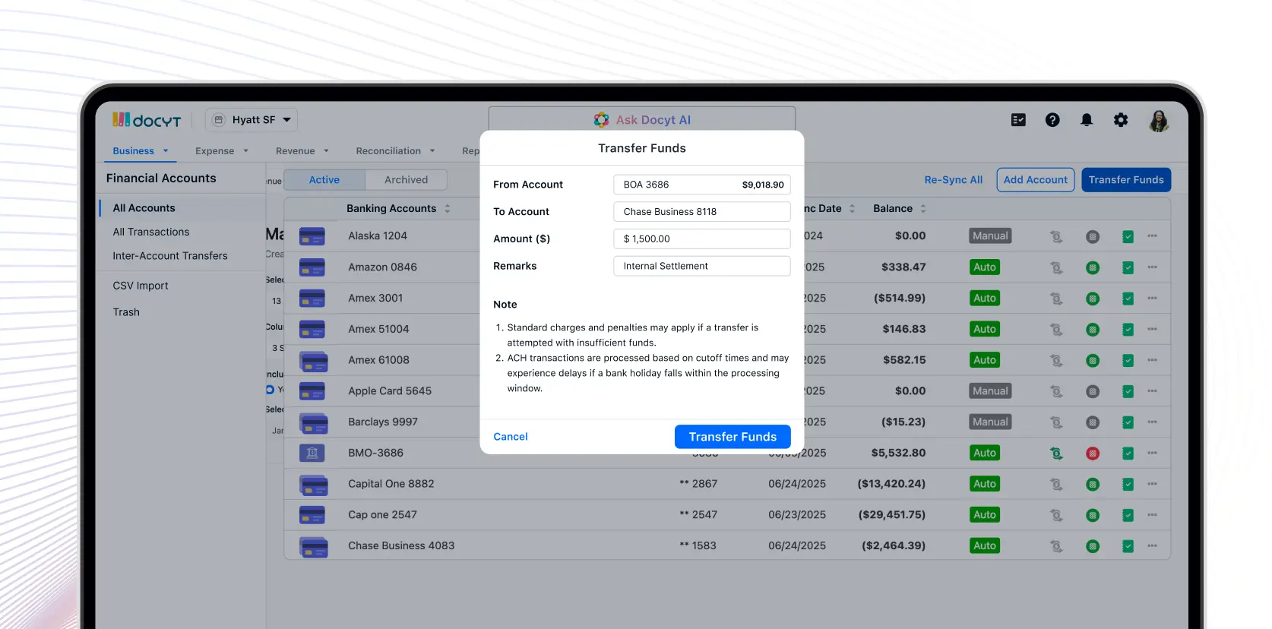1272x629 pixels.
Task: Click the gray status circle in Alaska 1204 row
Action: click(x=1093, y=236)
